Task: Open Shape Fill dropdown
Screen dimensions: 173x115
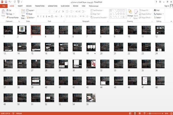Action: coord(144,10)
